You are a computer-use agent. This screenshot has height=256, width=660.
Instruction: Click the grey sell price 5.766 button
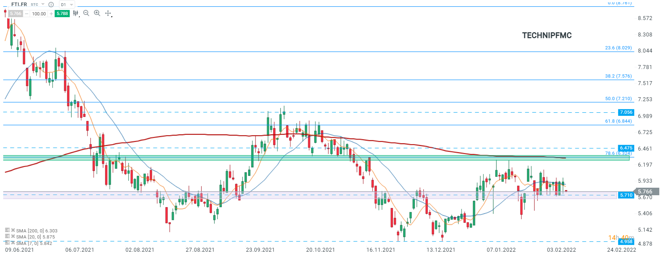[x=16, y=14]
